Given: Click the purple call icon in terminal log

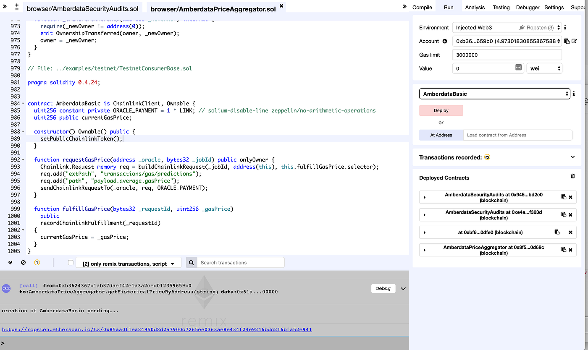Looking at the screenshot, I should point(6,288).
